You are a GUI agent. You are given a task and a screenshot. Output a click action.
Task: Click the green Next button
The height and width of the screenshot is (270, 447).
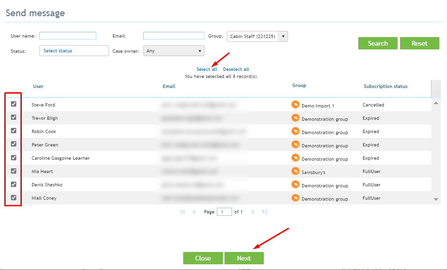click(244, 258)
